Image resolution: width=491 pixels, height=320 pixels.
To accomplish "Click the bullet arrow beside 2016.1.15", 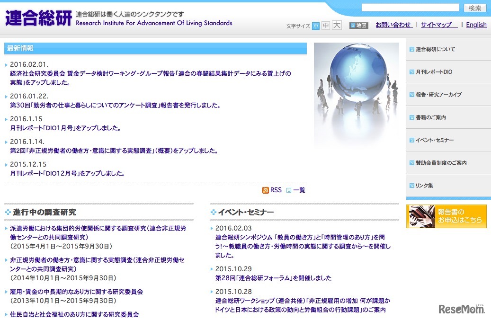I will pyautogui.click(x=6, y=119).
